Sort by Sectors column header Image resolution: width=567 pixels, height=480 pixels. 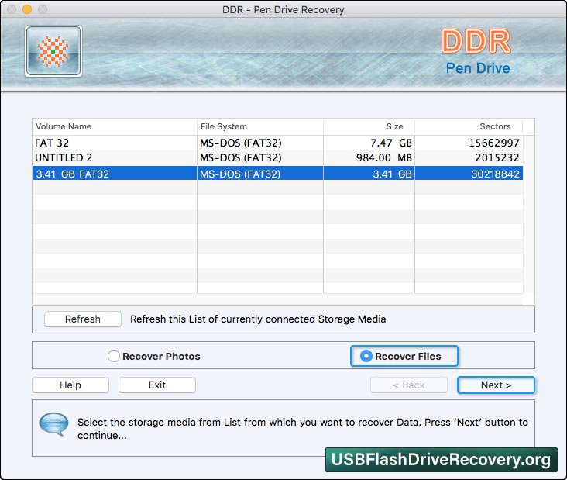pyautogui.click(x=469, y=126)
